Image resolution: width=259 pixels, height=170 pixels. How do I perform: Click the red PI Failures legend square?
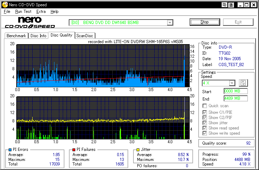point(75,149)
